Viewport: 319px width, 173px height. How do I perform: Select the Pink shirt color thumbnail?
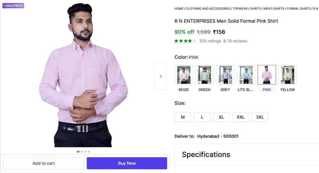[267, 75]
